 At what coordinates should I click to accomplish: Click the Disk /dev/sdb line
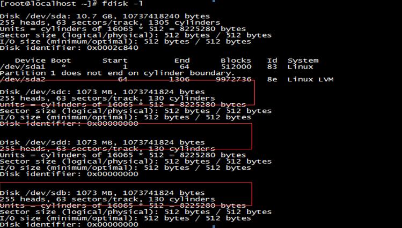(103, 193)
